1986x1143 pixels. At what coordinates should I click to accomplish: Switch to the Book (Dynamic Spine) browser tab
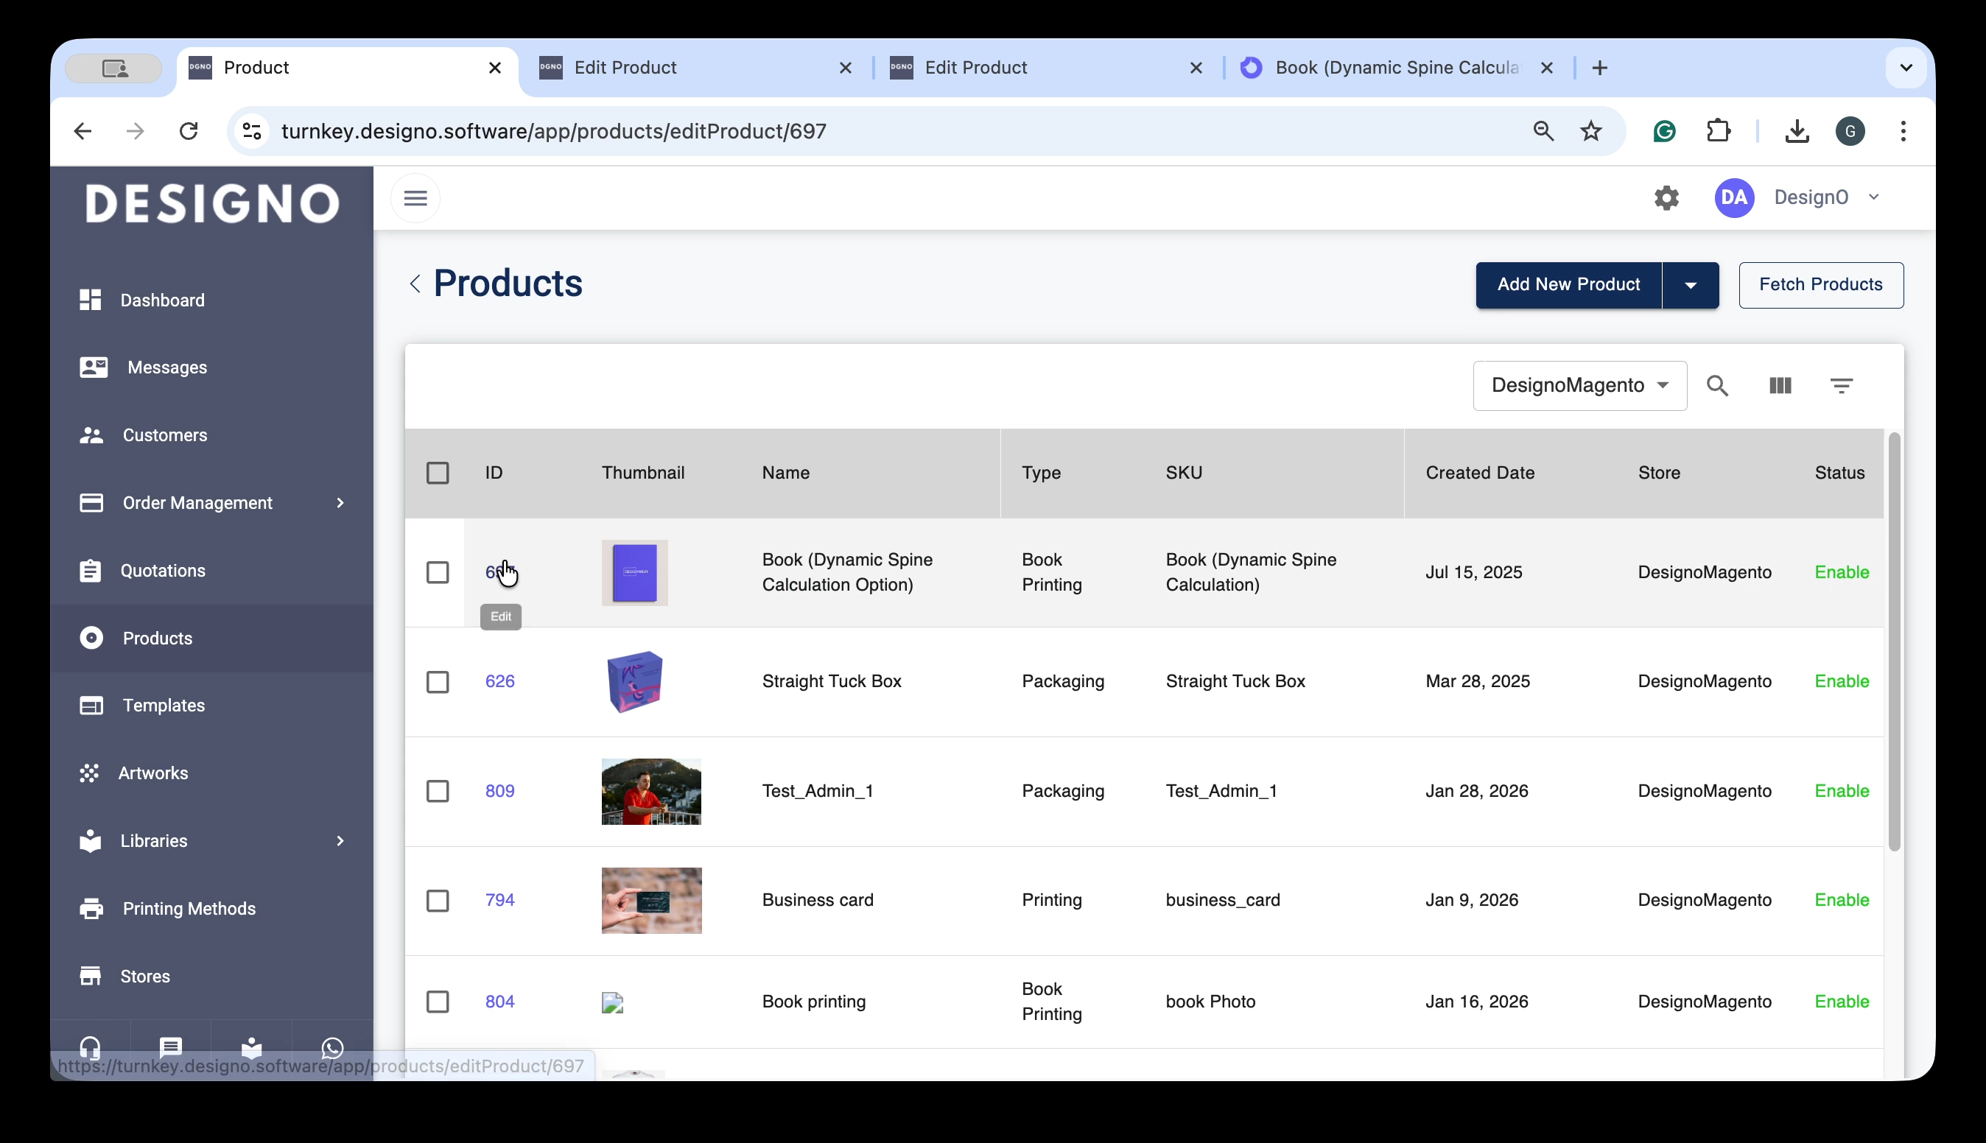[x=1395, y=68]
